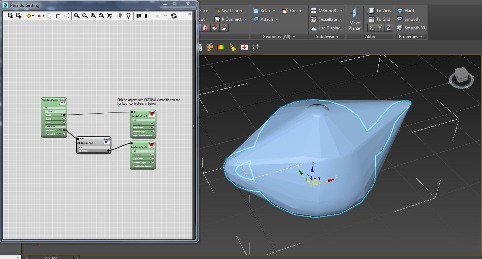The height and width of the screenshot is (259, 482).
Task: Toggle the lit bulb icon in Para 3d toolbar
Action: click(x=120, y=16)
